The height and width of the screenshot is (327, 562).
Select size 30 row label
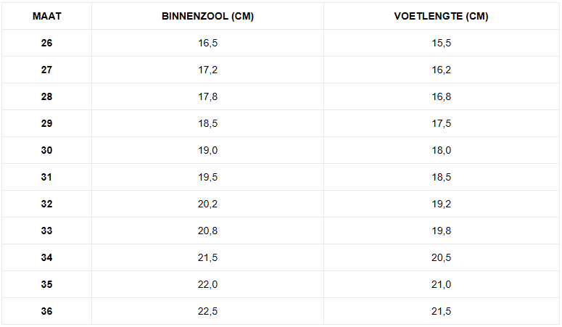[x=46, y=150]
